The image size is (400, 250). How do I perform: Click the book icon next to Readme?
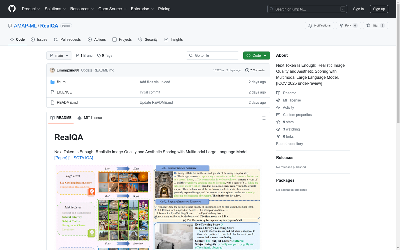point(278,93)
